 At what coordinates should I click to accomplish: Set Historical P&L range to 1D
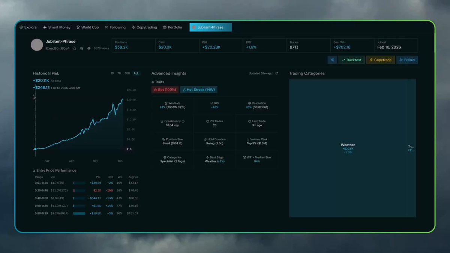click(x=112, y=73)
